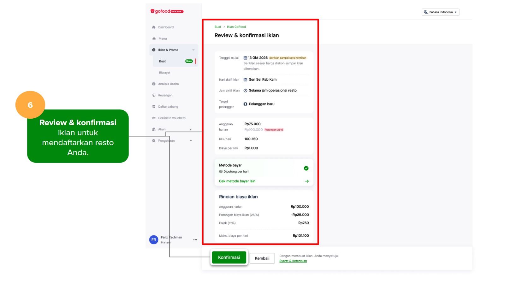Viewport: 505px width, 284px height.
Task: Click the Kembali button
Action: 262,258
